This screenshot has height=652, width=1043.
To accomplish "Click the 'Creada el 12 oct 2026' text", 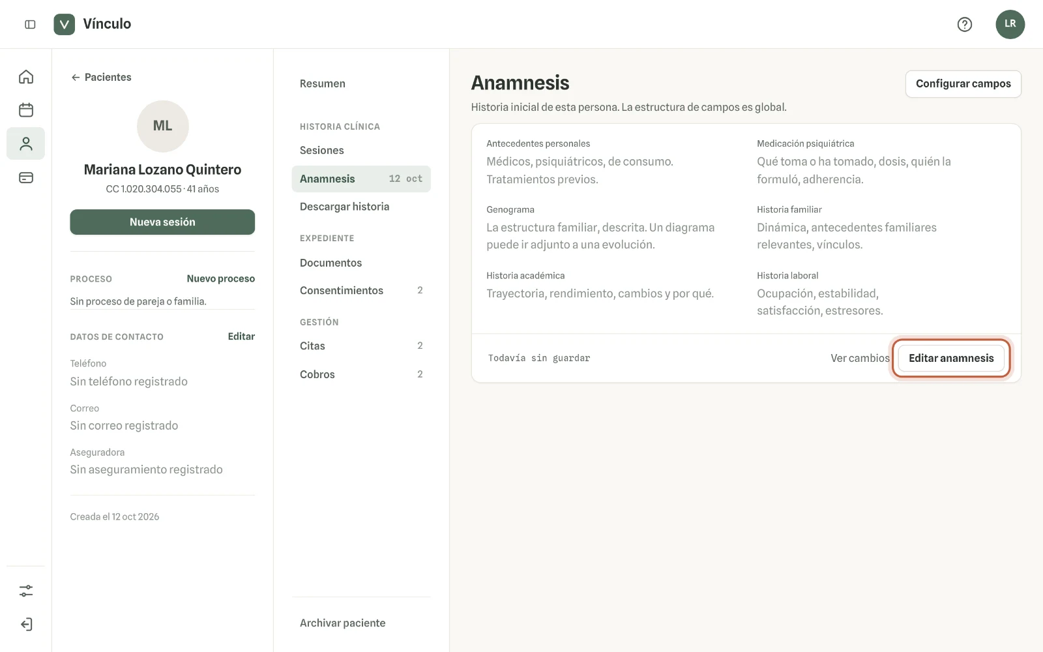I will 115,516.
